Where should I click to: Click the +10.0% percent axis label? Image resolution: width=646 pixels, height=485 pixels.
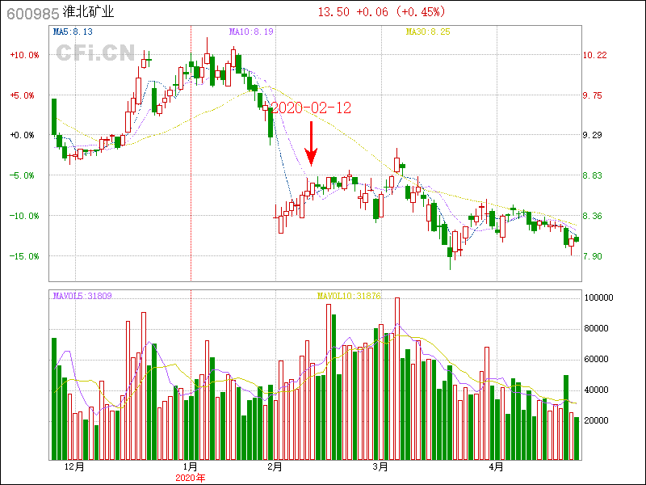(23, 55)
